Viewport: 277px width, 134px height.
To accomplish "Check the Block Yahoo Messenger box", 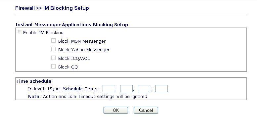I will coord(53,49).
